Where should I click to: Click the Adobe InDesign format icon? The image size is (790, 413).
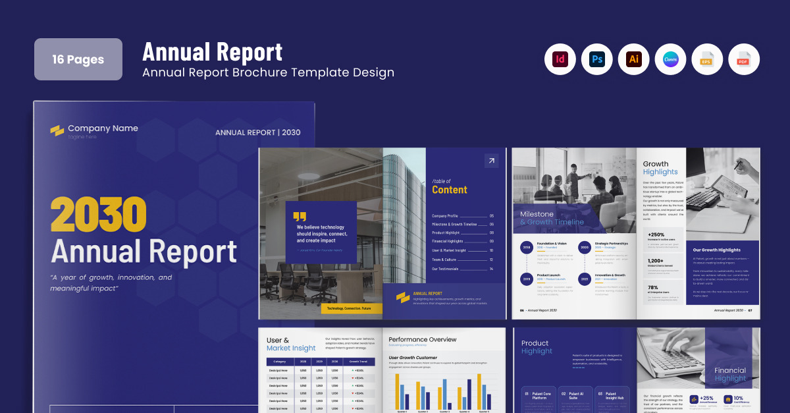click(x=560, y=59)
